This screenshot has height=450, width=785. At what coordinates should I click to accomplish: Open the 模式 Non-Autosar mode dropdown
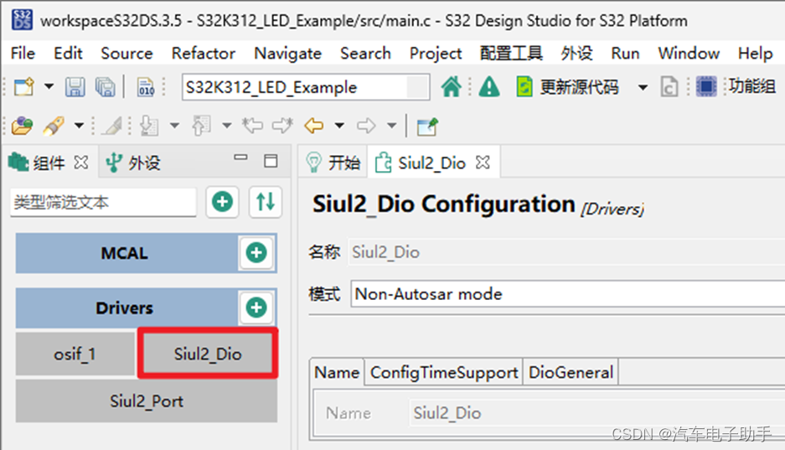point(568,294)
